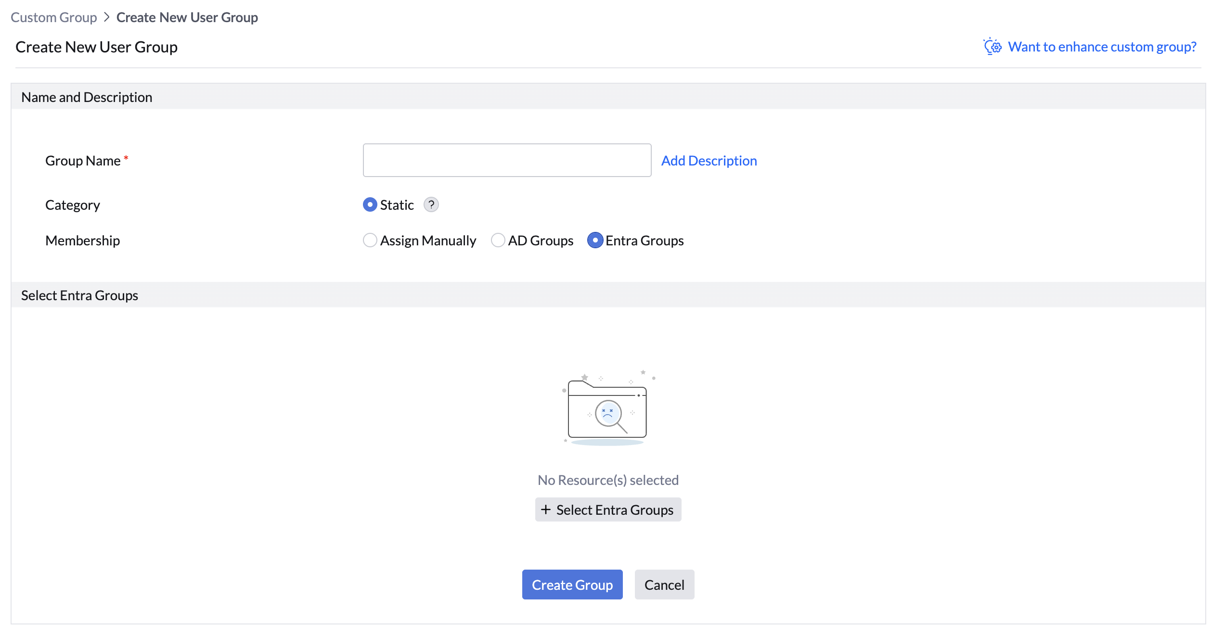This screenshot has height=636, width=1212.
Task: Go back to Custom Group breadcrumb
Action: pyautogui.click(x=54, y=17)
